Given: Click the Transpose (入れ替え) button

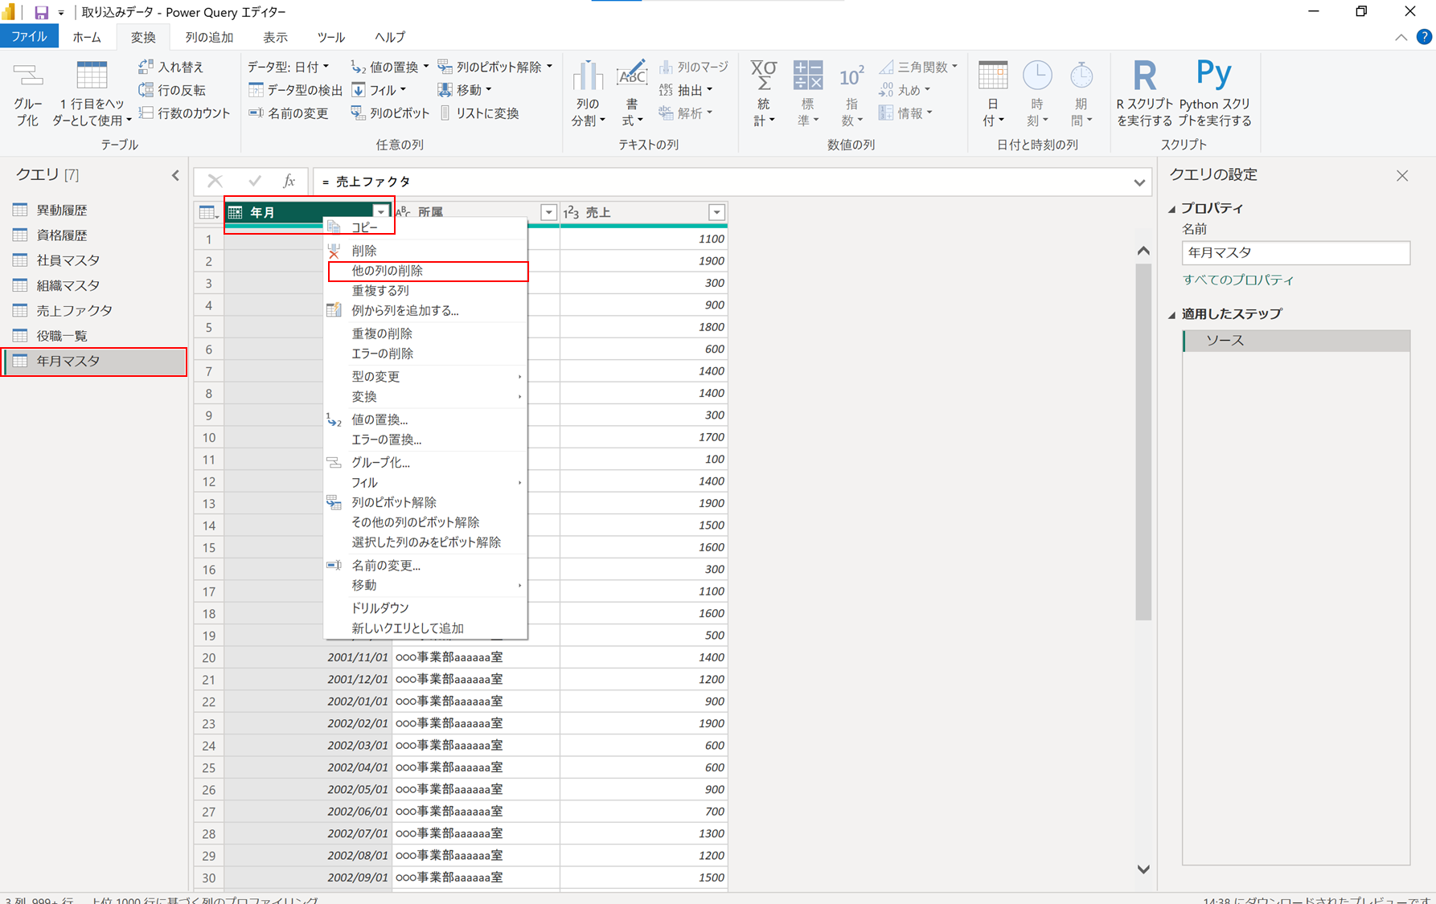Looking at the screenshot, I should (171, 67).
